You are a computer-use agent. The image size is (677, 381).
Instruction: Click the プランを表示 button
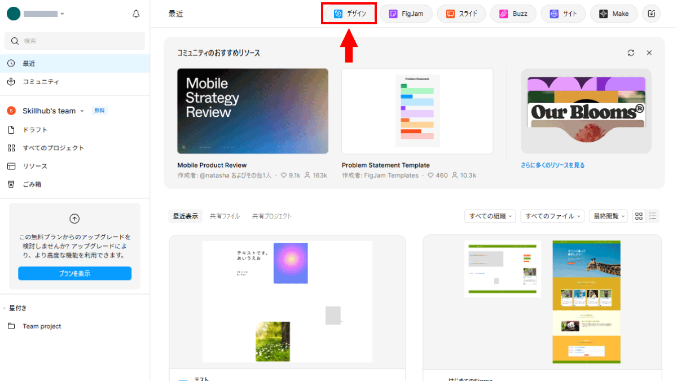point(74,274)
